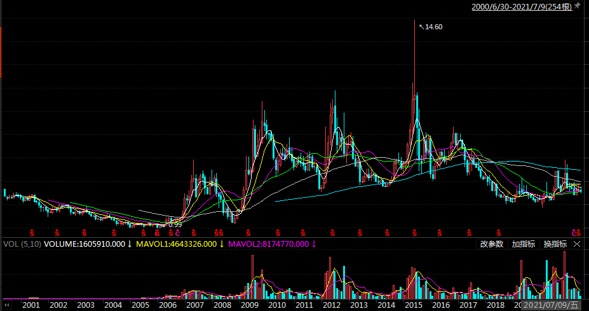Click the red S marker above year 2010
589x311 pixels.
tap(278, 233)
